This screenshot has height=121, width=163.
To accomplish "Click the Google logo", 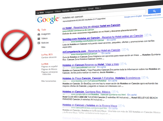I will click(x=48, y=19).
